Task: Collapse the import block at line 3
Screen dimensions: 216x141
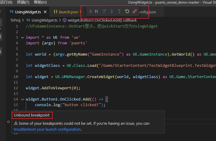Action: pos(23,38)
